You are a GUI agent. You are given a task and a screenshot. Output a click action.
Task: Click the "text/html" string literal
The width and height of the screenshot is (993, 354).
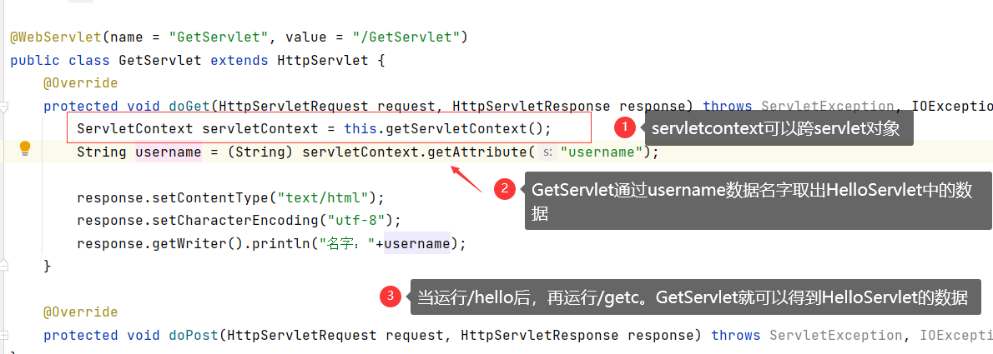pyautogui.click(x=319, y=198)
